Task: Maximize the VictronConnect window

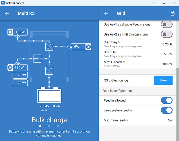Action: point(164,3)
